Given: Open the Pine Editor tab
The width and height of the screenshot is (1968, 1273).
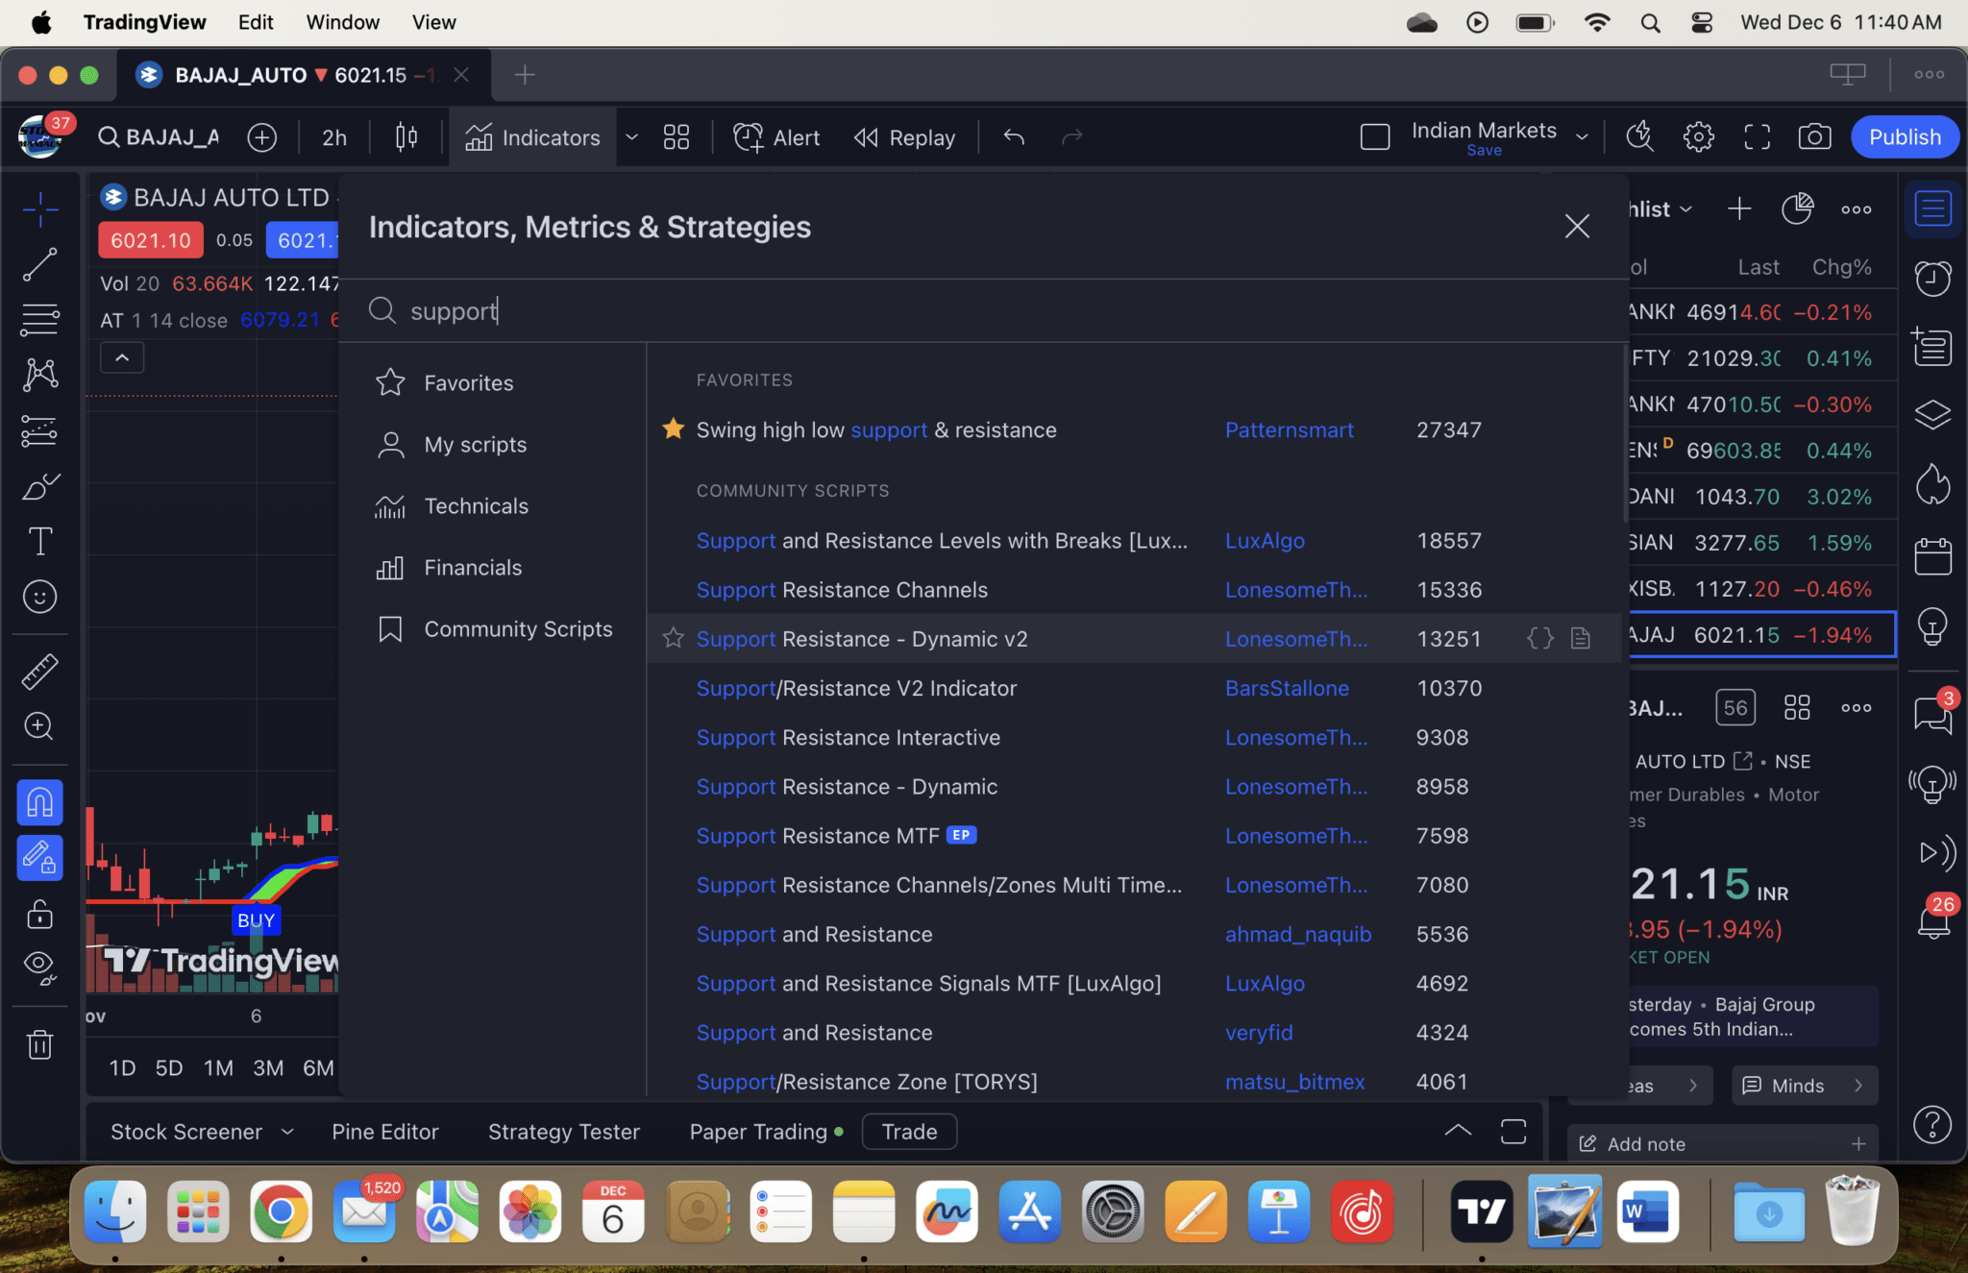Looking at the screenshot, I should tap(384, 1132).
